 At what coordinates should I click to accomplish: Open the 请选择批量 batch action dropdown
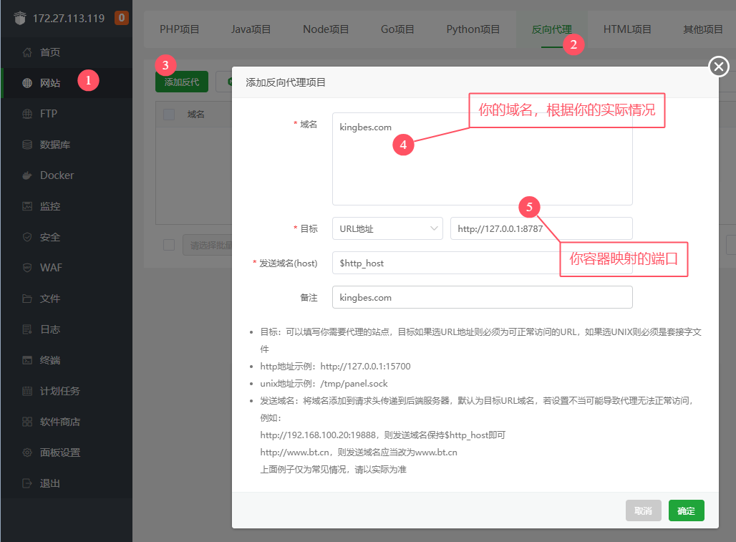[x=208, y=244]
